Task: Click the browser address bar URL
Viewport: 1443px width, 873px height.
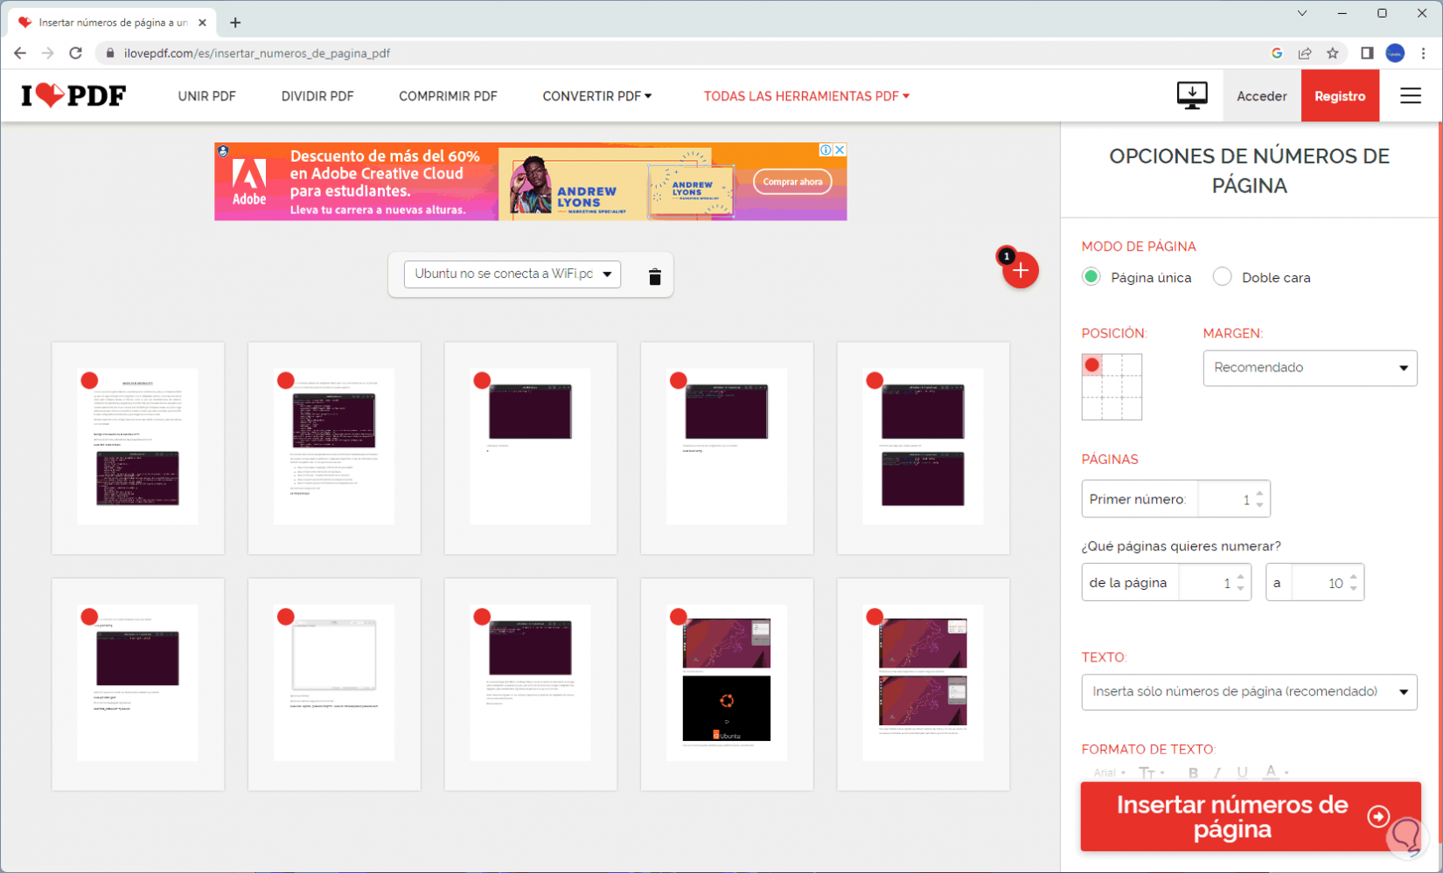Action: [257, 53]
